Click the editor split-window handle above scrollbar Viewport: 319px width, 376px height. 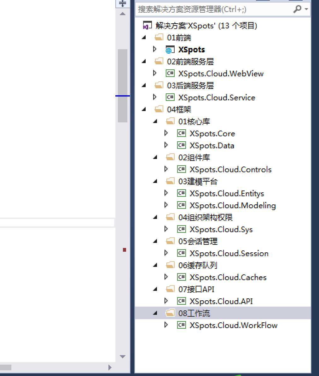click(123, 3)
